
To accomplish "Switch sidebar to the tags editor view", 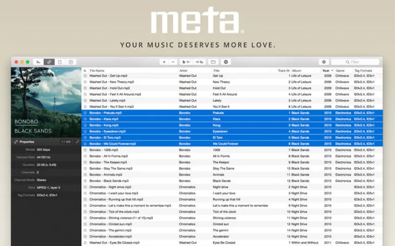I will click(38, 62).
